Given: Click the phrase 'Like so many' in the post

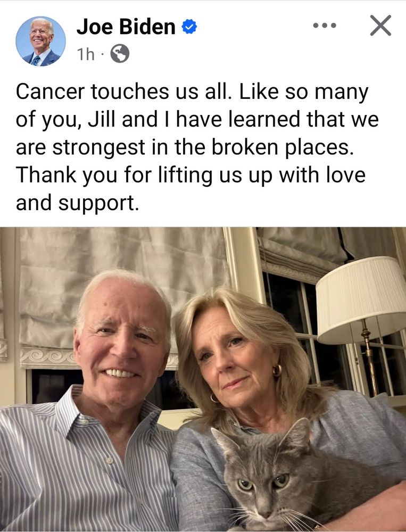Looking at the screenshot, I should [x=304, y=92].
